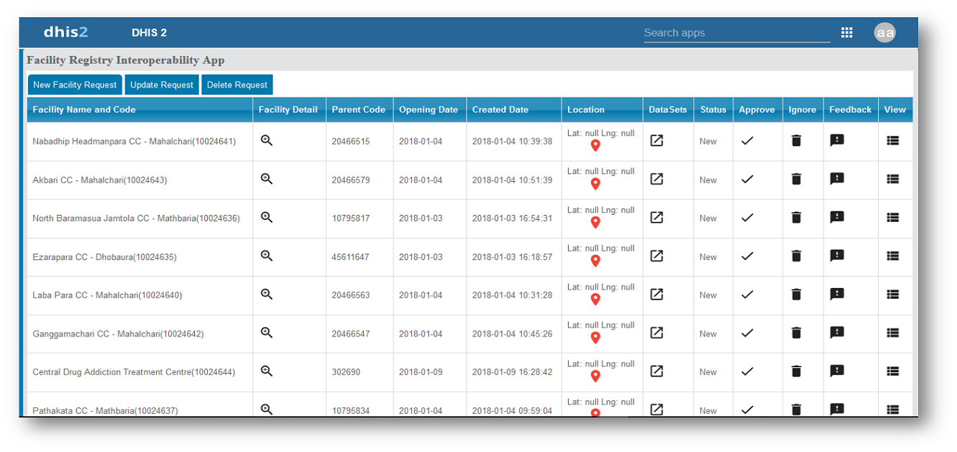
Task: Click 'Central Drug Addiction Treatment Centre(10024644)' name
Action: pyautogui.click(x=134, y=372)
